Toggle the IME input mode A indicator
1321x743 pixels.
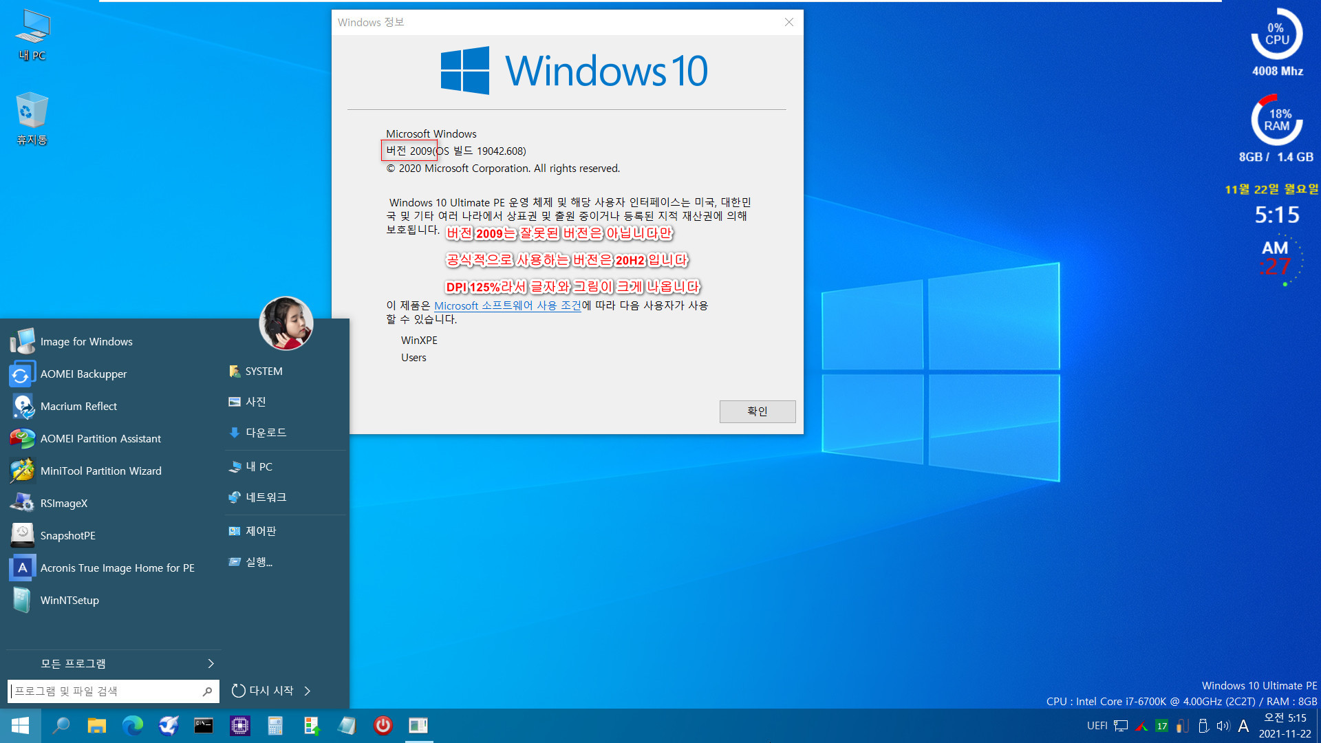pyautogui.click(x=1243, y=726)
